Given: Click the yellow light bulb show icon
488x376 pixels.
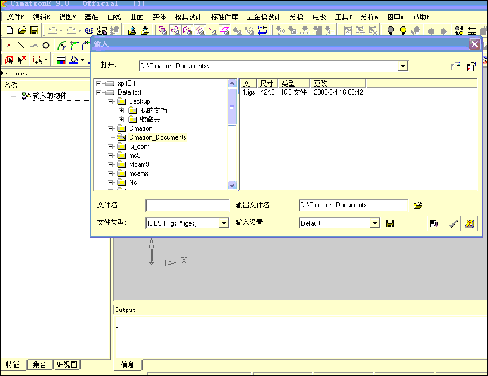Looking at the screenshot, I should [403, 30].
